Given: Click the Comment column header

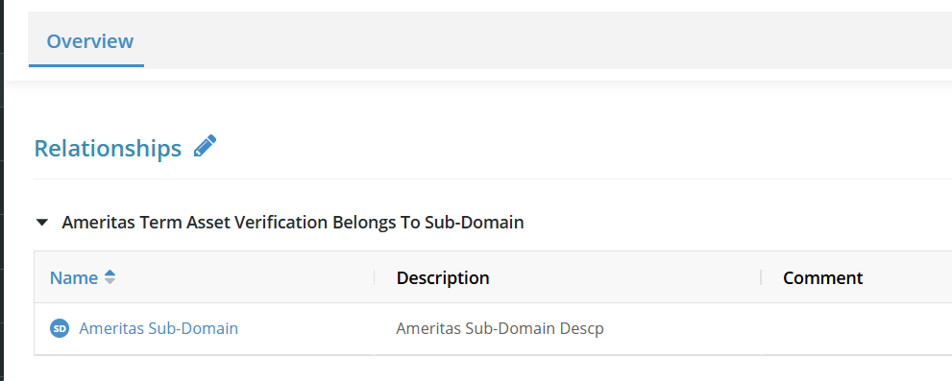Looking at the screenshot, I should click(822, 278).
